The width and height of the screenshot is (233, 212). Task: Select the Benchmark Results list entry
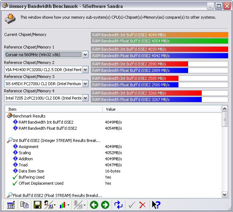[x=29, y=116]
